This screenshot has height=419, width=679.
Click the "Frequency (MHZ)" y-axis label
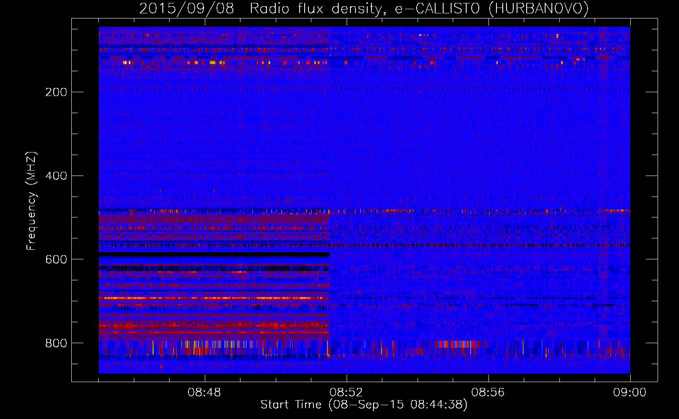[31, 201]
